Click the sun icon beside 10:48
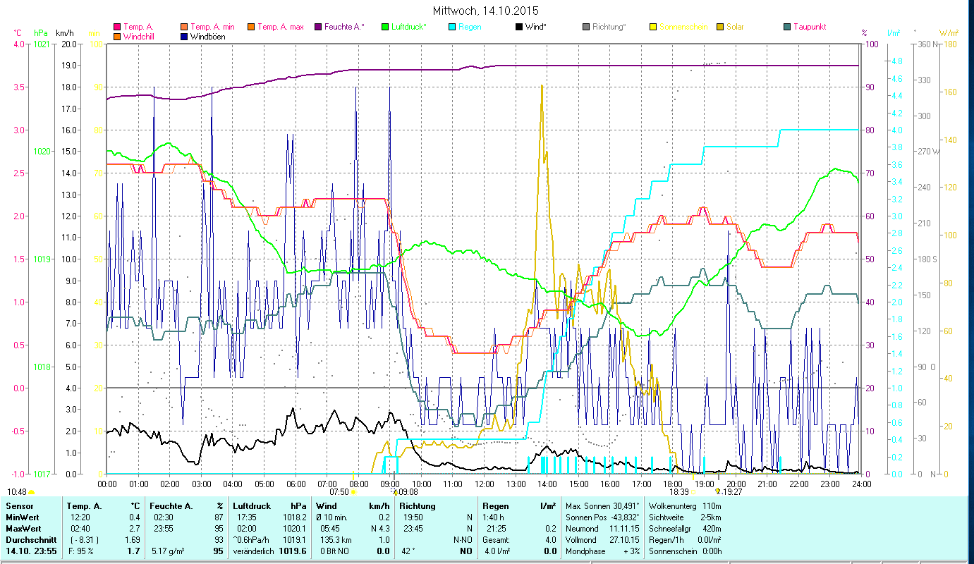974x564 pixels. pyautogui.click(x=32, y=492)
